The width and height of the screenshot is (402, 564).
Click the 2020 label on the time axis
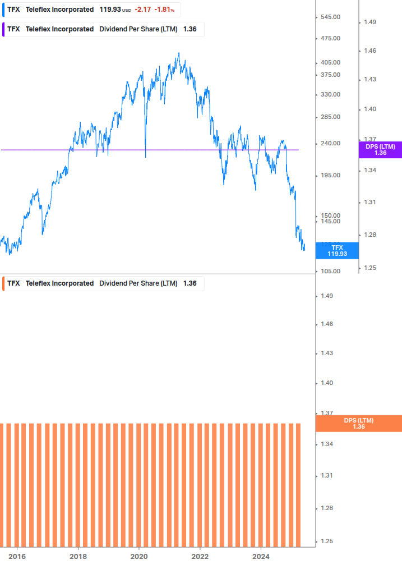[139, 557]
